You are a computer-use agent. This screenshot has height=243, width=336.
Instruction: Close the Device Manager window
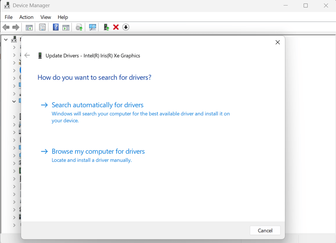coord(326,5)
